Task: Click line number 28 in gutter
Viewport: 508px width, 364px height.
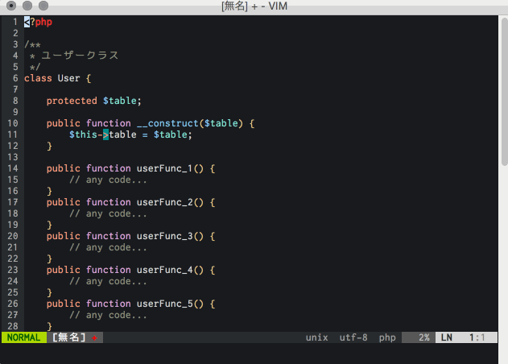Action: point(13,326)
